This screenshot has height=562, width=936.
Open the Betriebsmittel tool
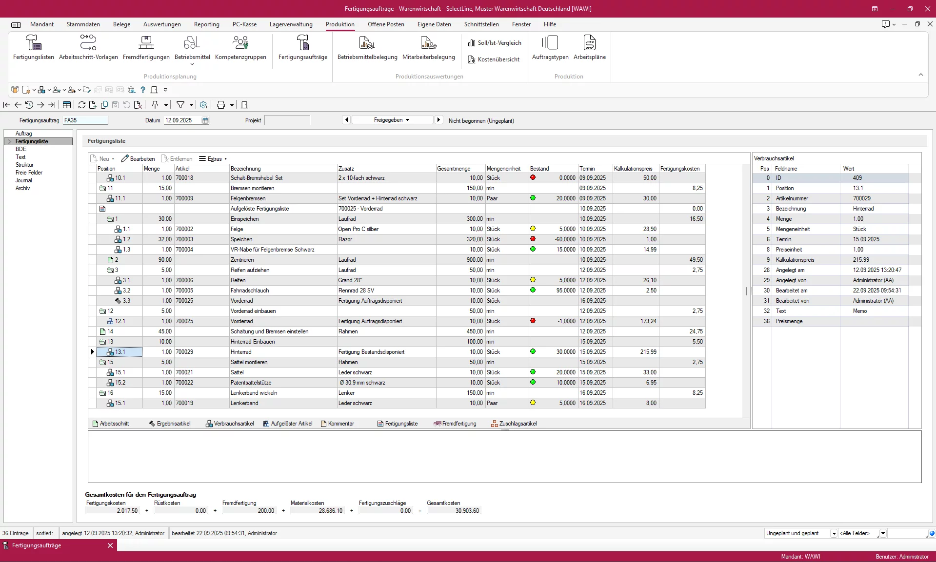click(x=191, y=47)
